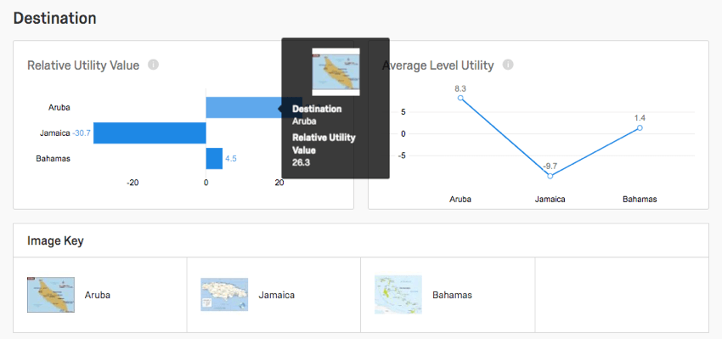The image size is (722, 339).
Task: Select the Aruba bar in utility chart
Action: [x=244, y=107]
